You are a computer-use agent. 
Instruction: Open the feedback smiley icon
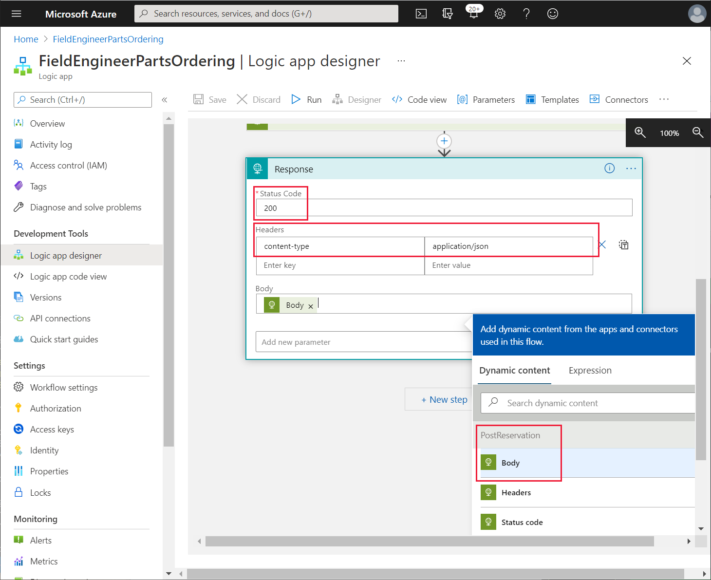pyautogui.click(x=553, y=14)
